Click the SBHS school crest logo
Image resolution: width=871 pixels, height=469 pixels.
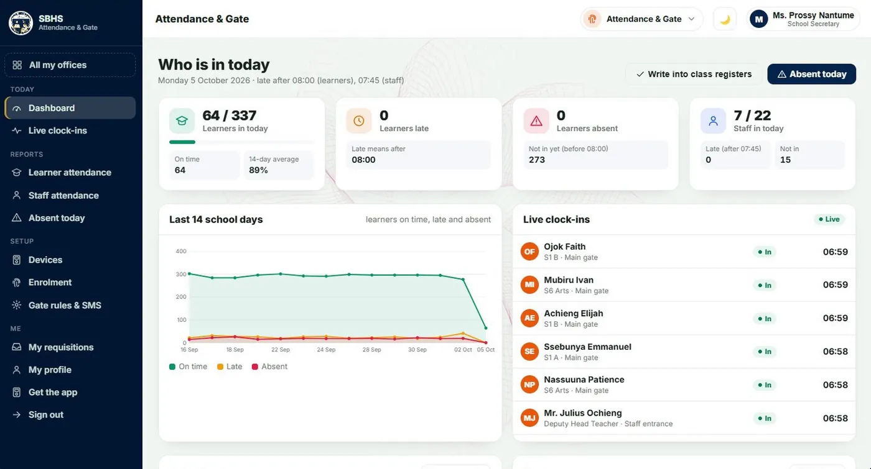click(21, 23)
